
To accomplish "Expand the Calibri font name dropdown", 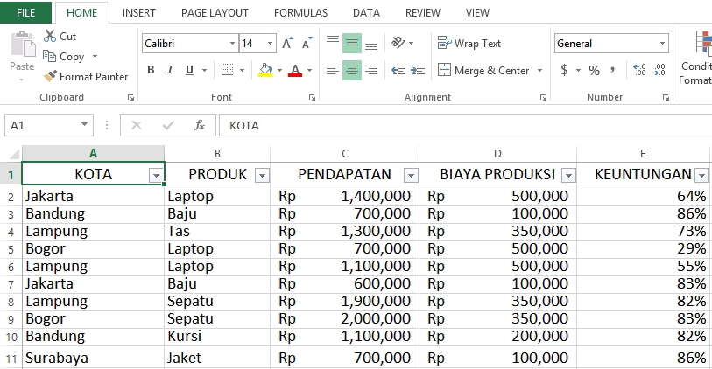I will click(232, 44).
